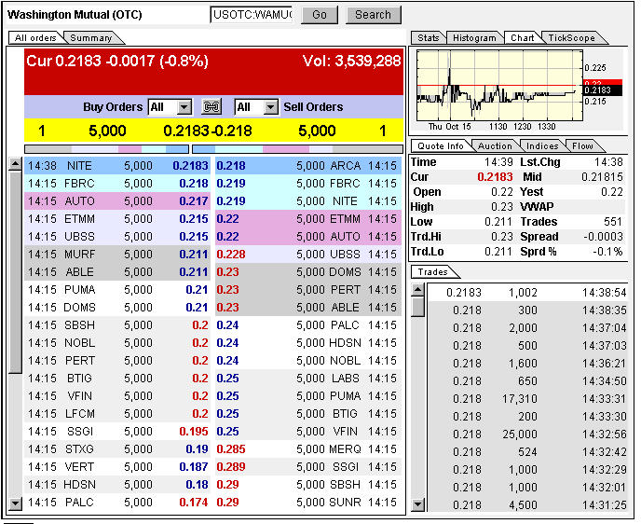Open the Flow tab
Image resolution: width=641 pixels, height=524 pixels.
(x=582, y=146)
